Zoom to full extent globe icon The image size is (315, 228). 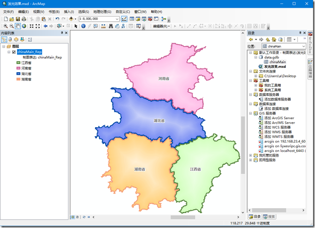click(x=24, y=26)
